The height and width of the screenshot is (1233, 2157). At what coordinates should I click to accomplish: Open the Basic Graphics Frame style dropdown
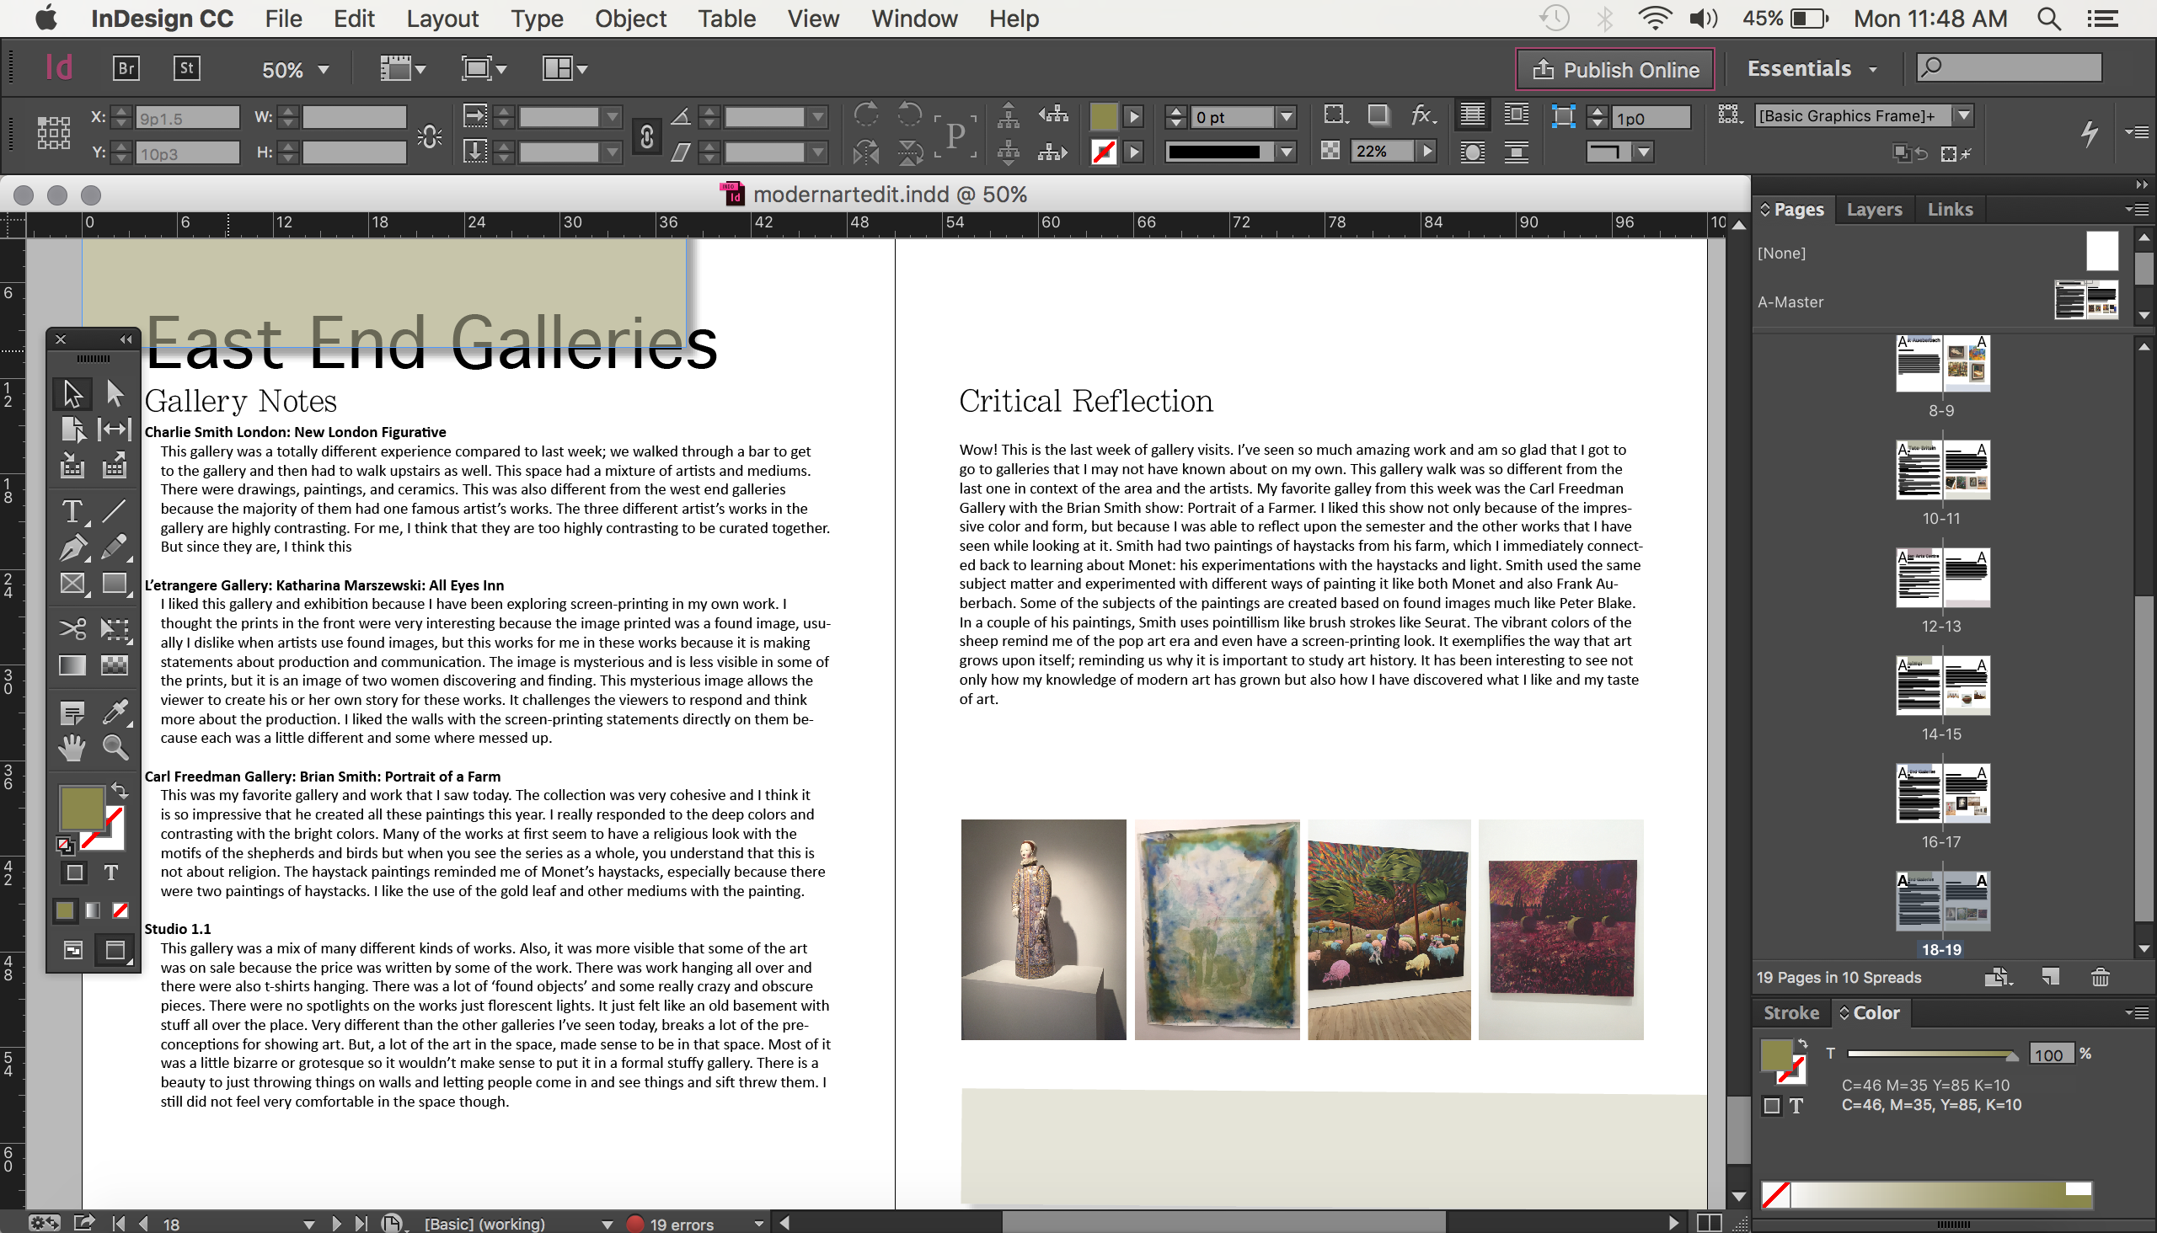click(1962, 116)
